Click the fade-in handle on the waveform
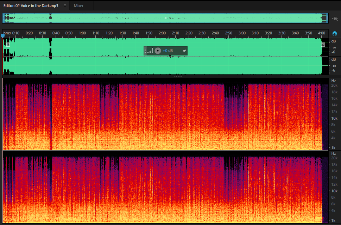 (8, 45)
